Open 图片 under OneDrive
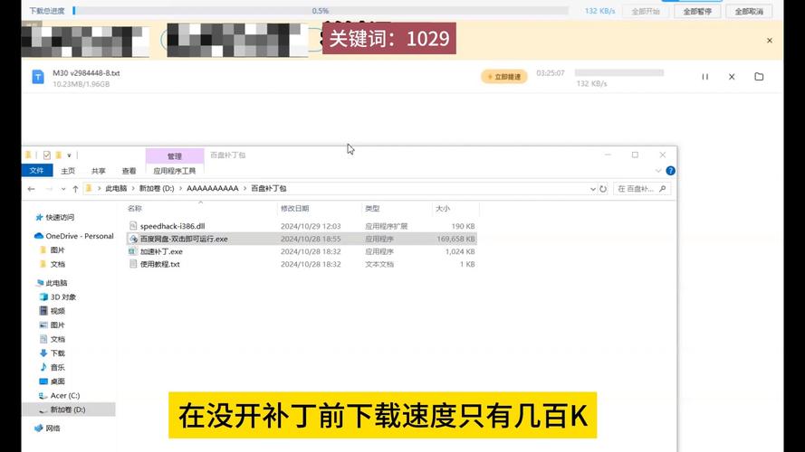Screen dimensions: 805x452 coord(58,250)
